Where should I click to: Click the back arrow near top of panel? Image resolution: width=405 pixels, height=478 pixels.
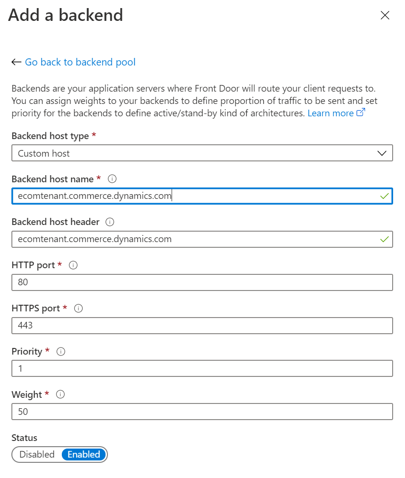pyautogui.click(x=16, y=62)
